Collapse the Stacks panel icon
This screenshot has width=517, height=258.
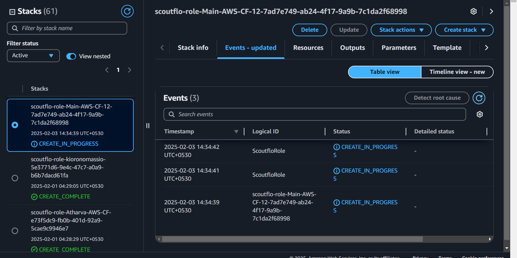[12, 12]
